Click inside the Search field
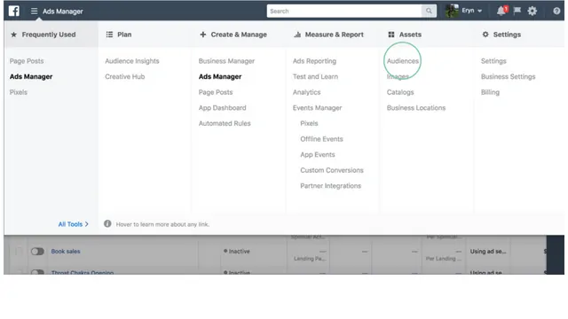 pos(344,11)
